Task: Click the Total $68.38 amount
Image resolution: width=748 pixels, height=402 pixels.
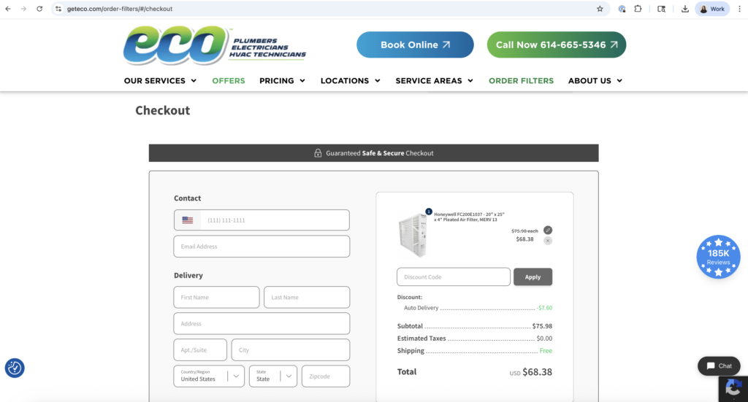Action: click(537, 372)
